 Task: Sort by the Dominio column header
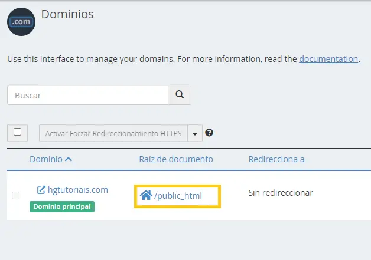[46, 159]
